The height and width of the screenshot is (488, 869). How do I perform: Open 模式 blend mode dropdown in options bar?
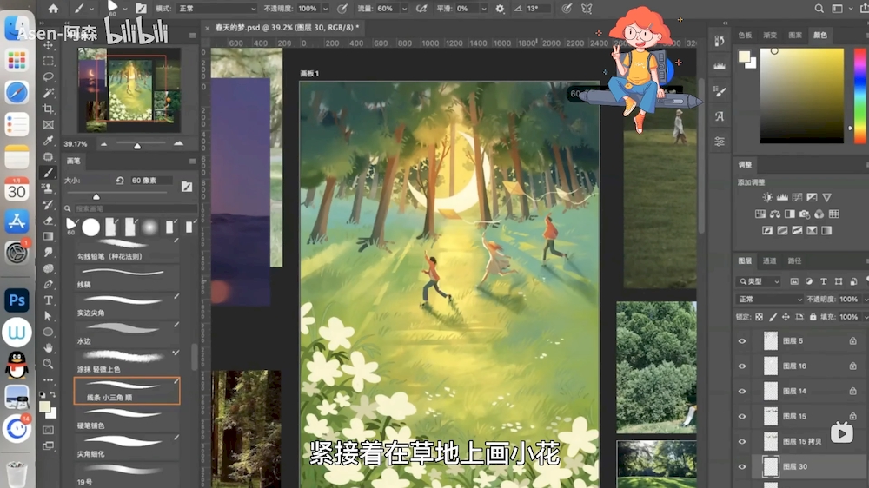click(x=216, y=9)
